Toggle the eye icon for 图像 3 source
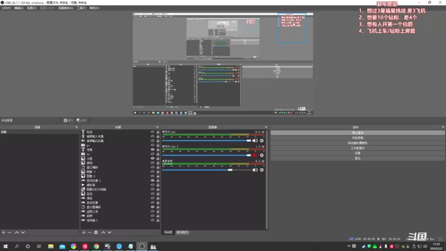 (152, 172)
